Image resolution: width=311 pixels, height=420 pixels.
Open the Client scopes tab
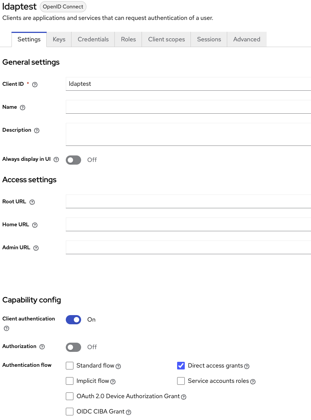click(166, 39)
